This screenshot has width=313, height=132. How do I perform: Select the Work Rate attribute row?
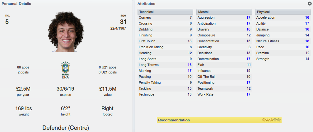click(224, 94)
